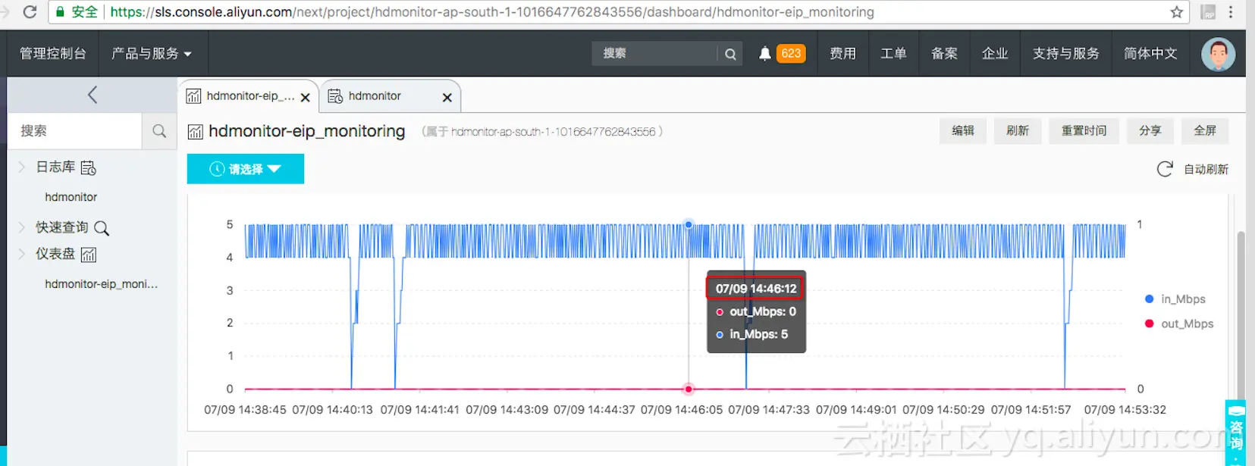Click the circular 自动刷新 refresh icon
Viewport: 1255px width, 466px height.
click(1165, 169)
